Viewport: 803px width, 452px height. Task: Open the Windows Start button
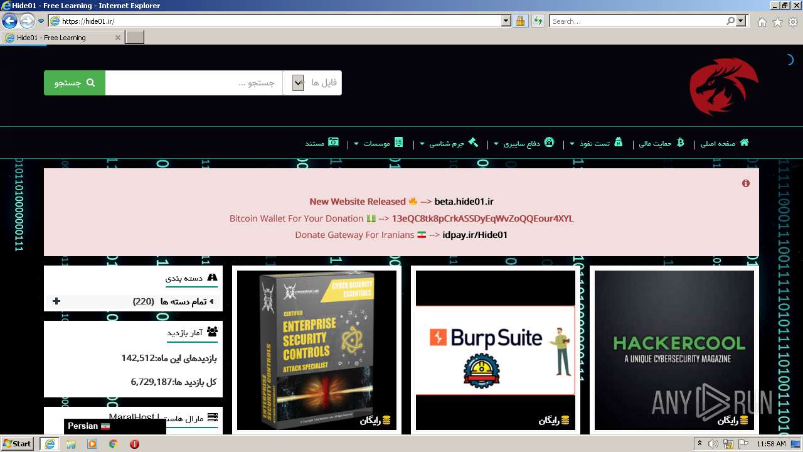pos(17,444)
